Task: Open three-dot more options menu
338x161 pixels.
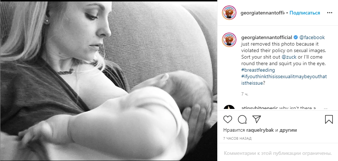Action: click(x=330, y=13)
